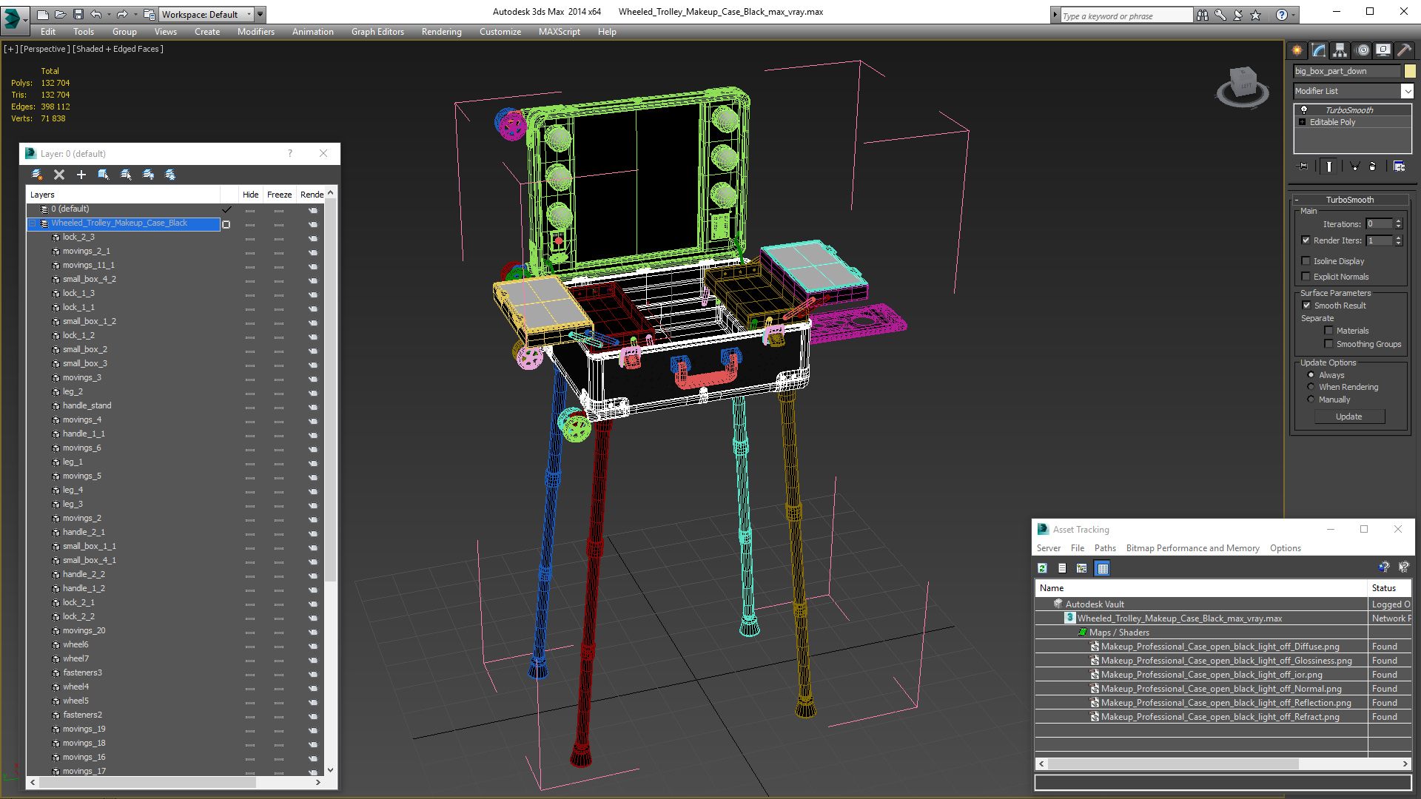Click the Freeze column header in Layer dialog
This screenshot has width=1421, height=799.
tap(279, 195)
